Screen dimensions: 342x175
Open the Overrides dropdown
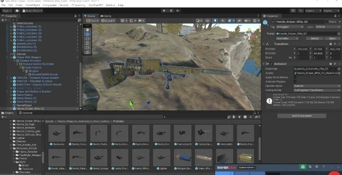pos(287,38)
